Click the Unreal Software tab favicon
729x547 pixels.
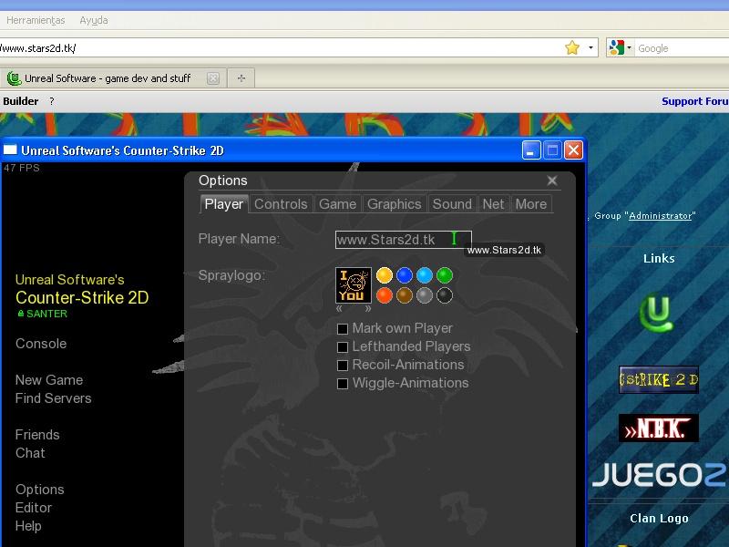(14, 78)
